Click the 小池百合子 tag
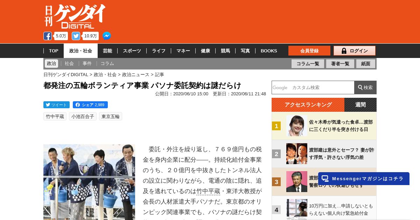The height and width of the screenshot is (220, 420). pyautogui.click(x=83, y=116)
